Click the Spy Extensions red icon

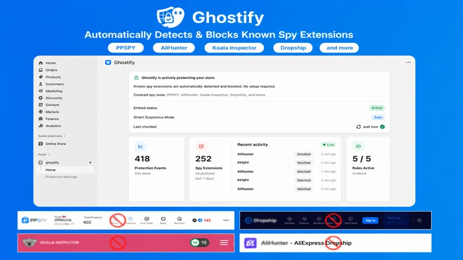(201, 146)
